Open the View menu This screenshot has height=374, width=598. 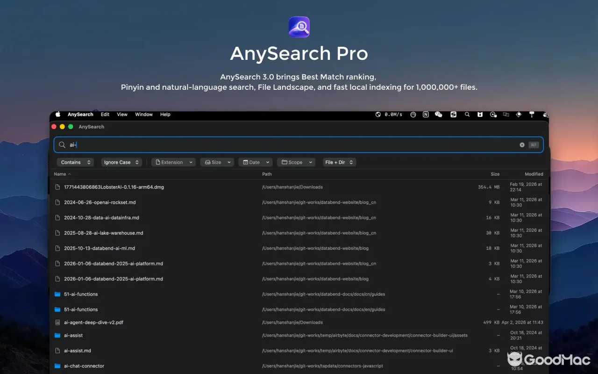coord(122,115)
